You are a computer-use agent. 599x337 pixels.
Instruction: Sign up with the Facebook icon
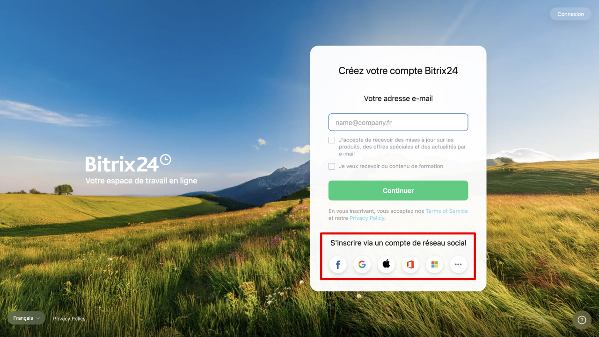click(338, 265)
